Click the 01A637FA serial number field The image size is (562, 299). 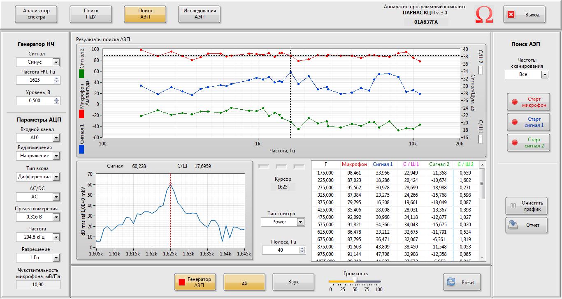pos(425,22)
